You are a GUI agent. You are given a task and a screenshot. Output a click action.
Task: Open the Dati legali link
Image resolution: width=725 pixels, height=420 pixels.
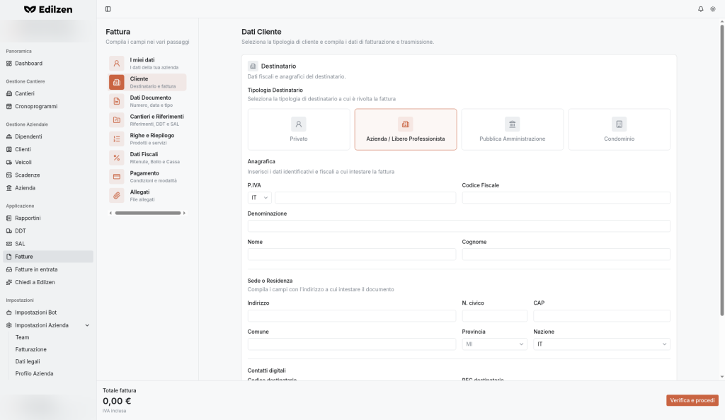[x=28, y=361]
